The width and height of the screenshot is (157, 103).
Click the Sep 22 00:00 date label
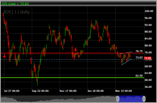click(x=40, y=91)
